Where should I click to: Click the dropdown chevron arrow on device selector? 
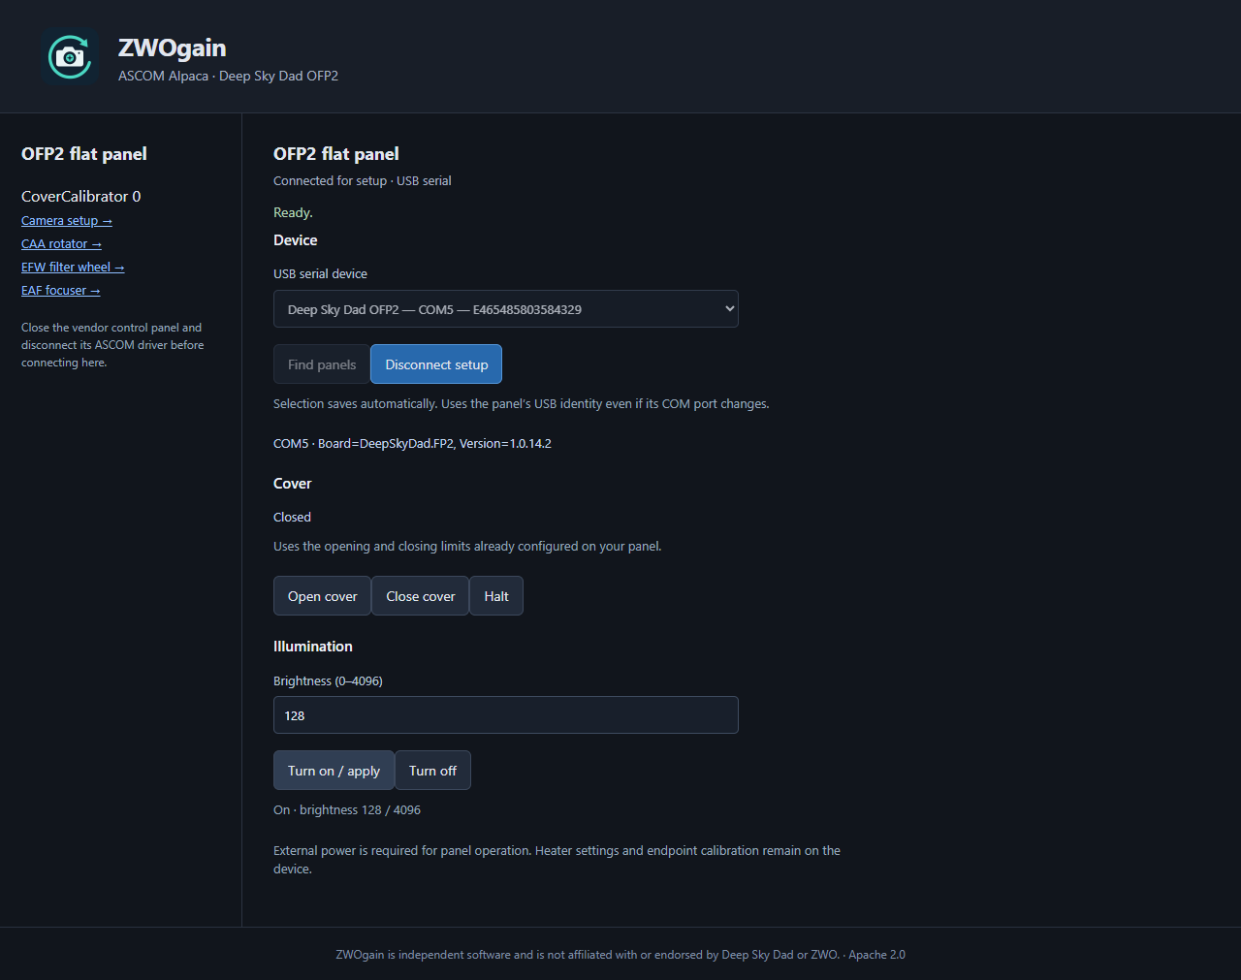729,309
